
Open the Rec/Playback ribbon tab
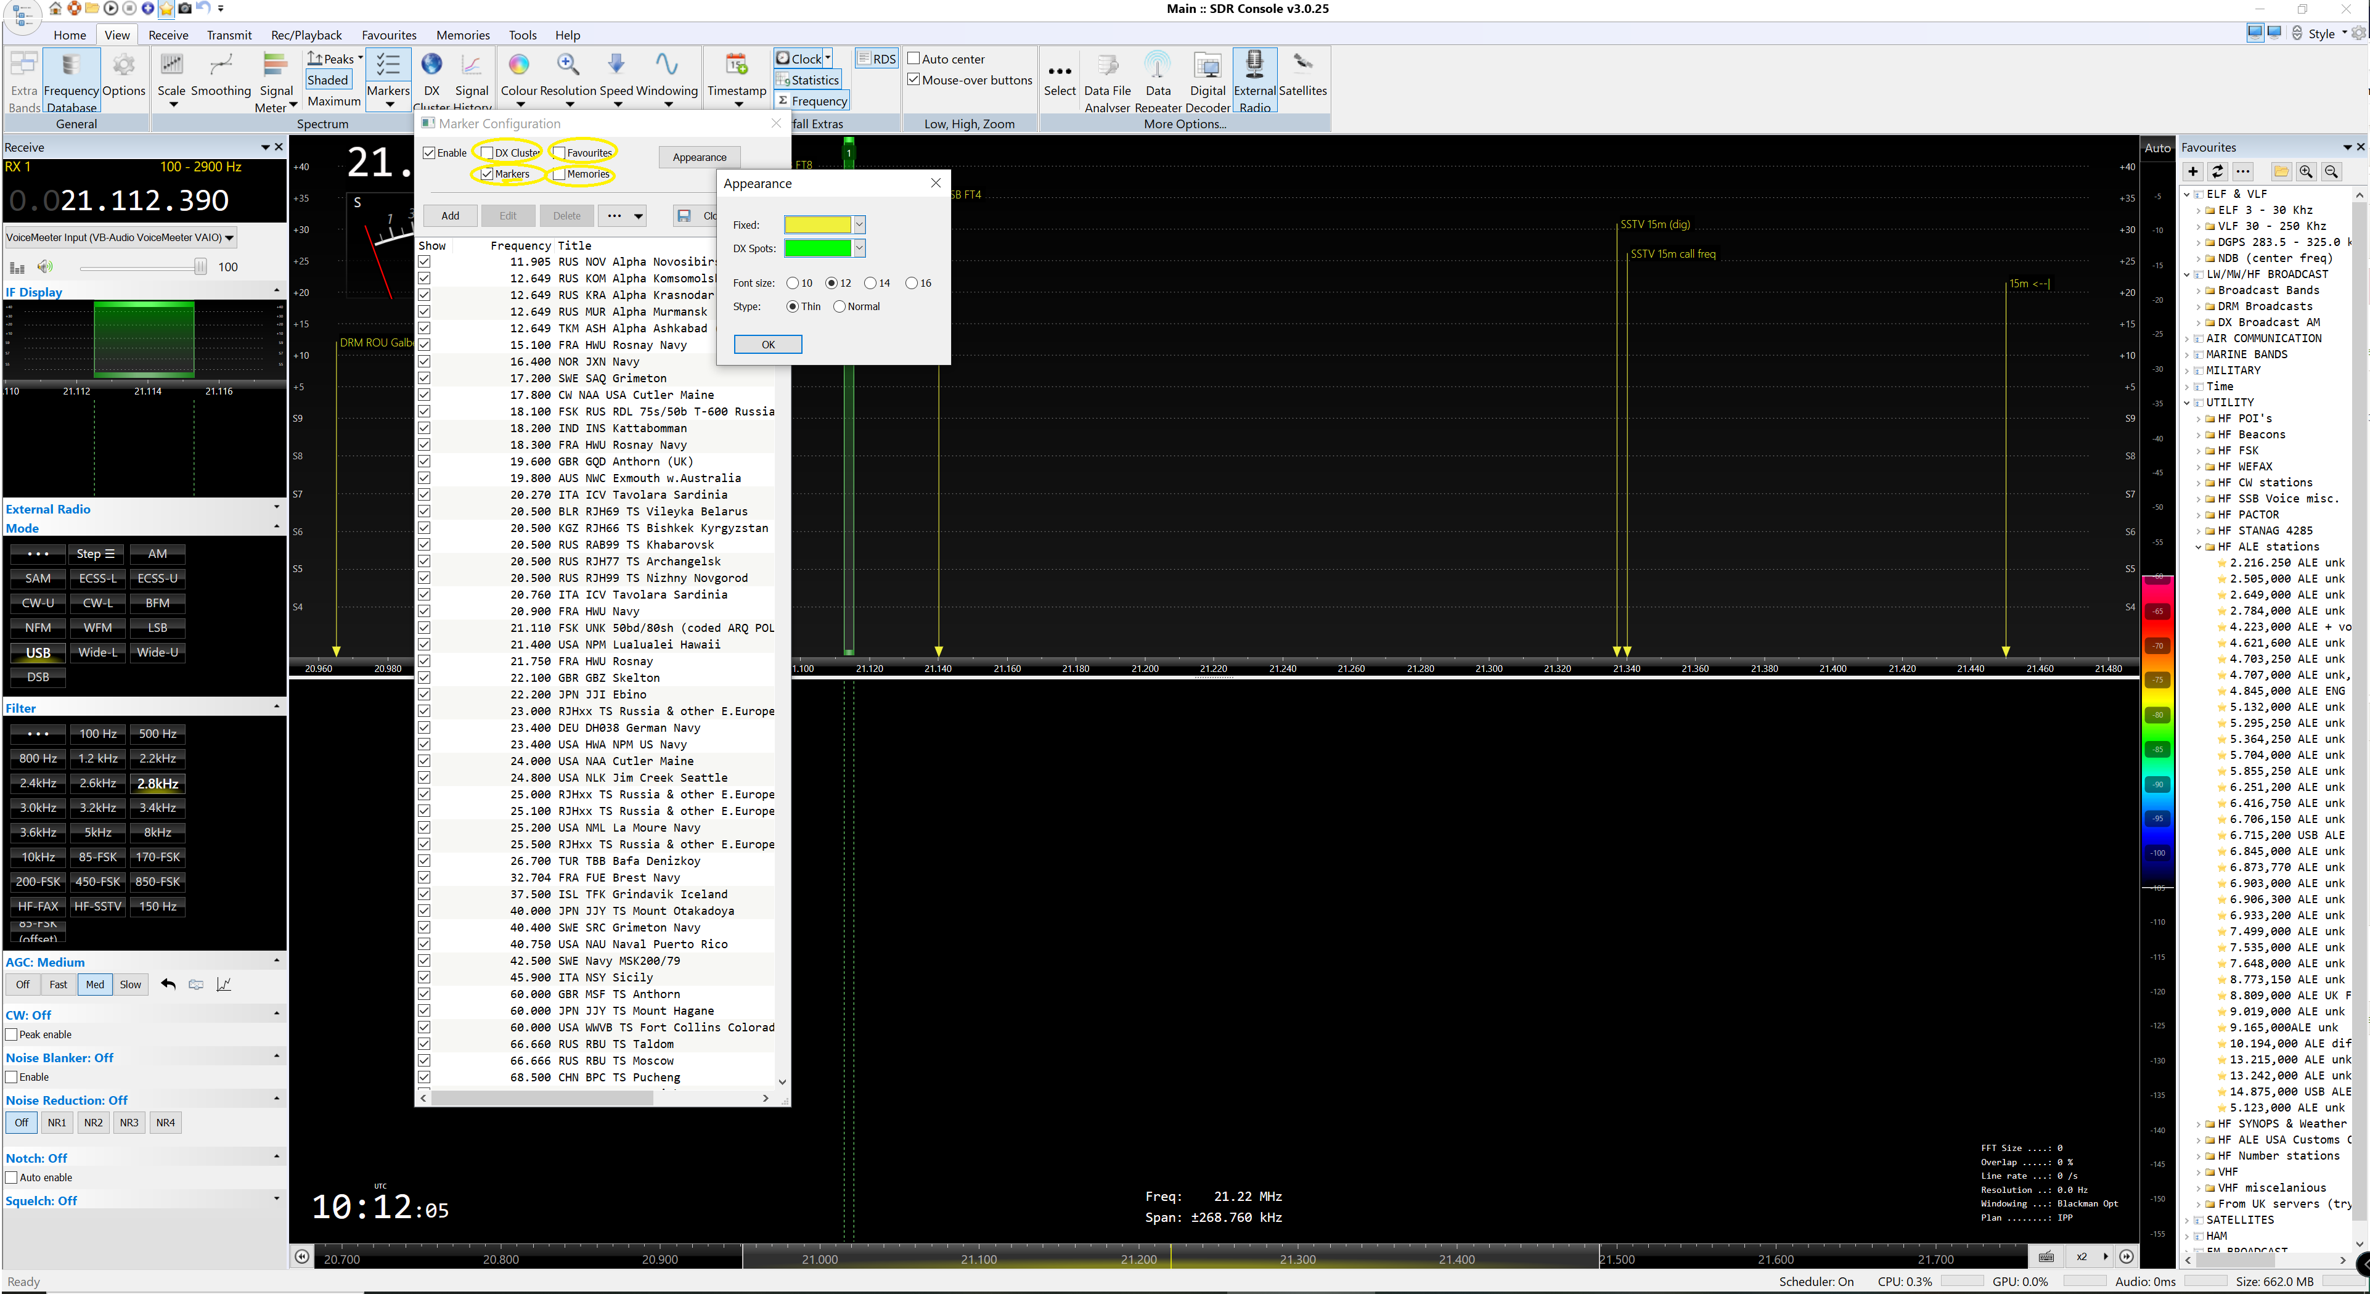coord(306,35)
